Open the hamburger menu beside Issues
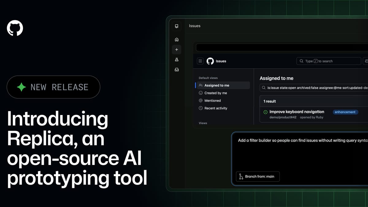368x207 pixels. (200, 61)
